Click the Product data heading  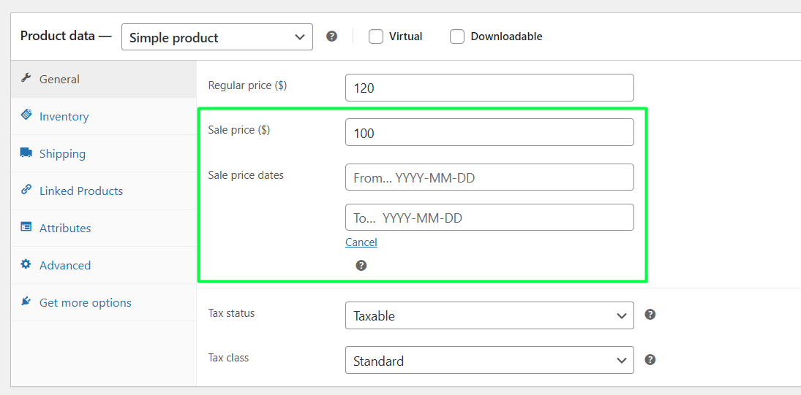pos(66,37)
